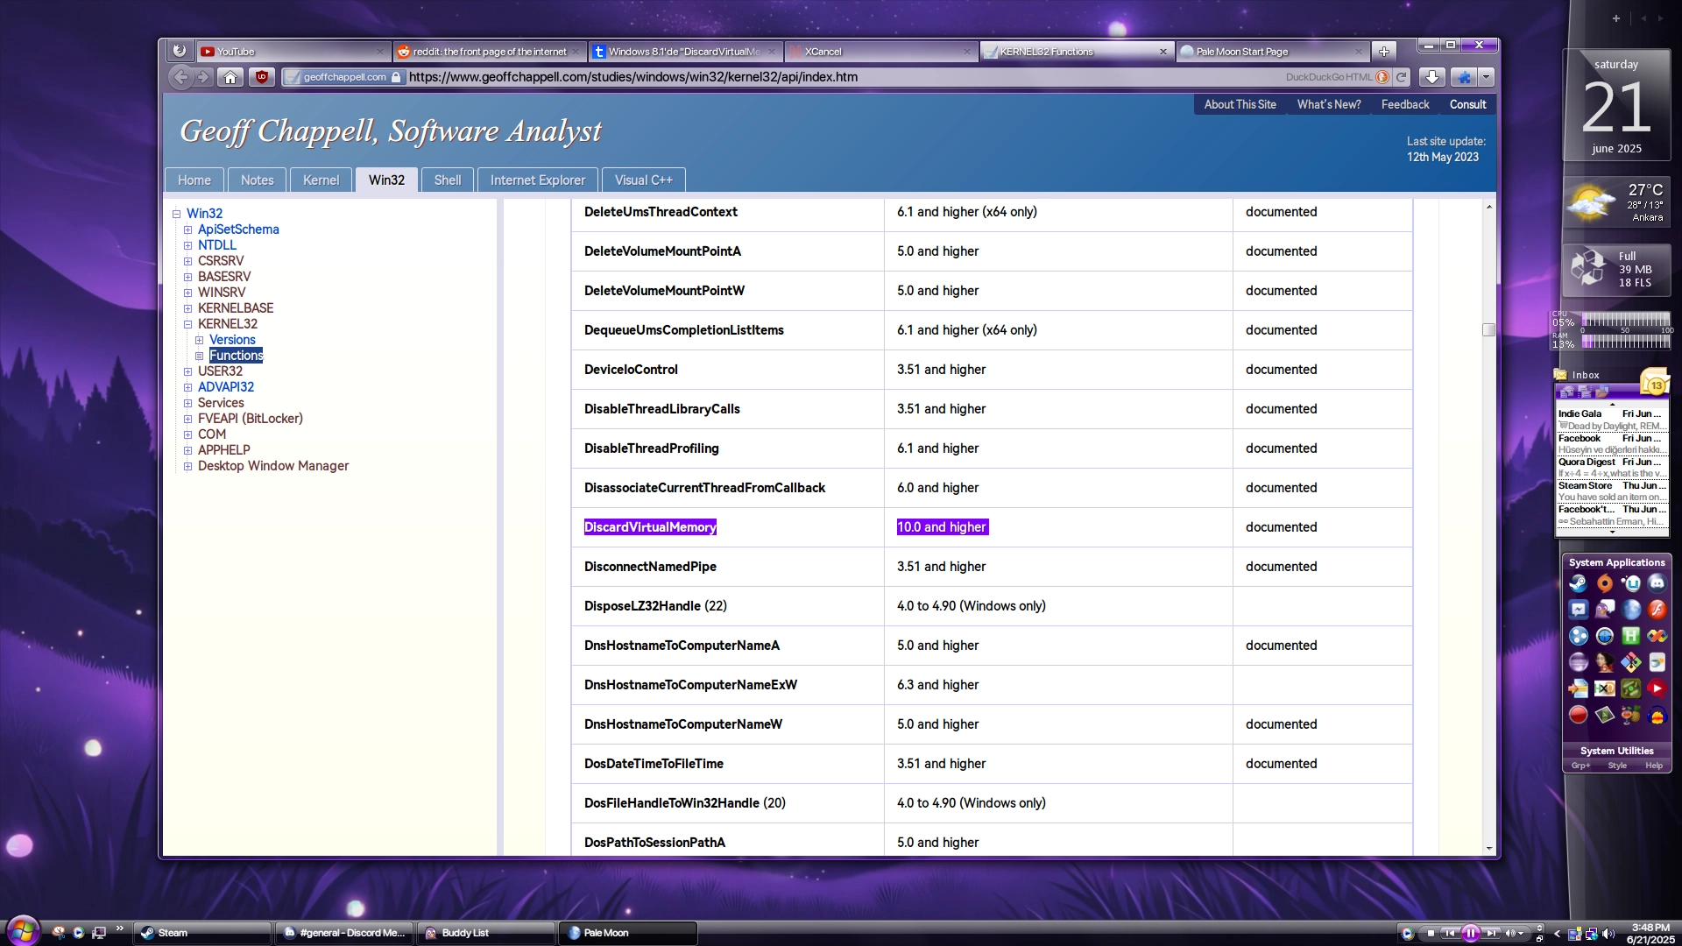The image size is (1682, 946).
Task: Launch Adobe Flash from System Applications dock
Action: pos(1657,610)
